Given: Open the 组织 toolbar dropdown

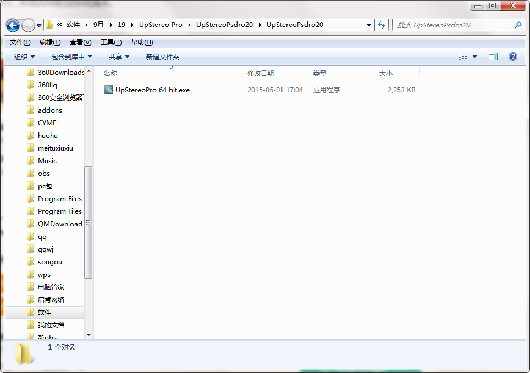Looking at the screenshot, I should tap(24, 57).
